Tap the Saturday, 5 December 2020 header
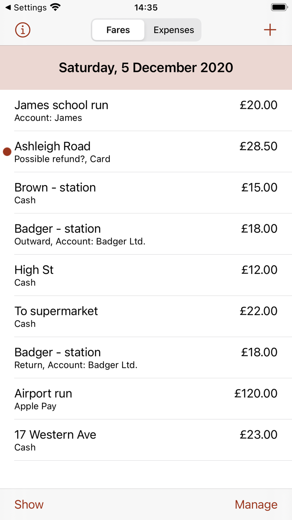292x520 pixels. pyautogui.click(x=146, y=67)
